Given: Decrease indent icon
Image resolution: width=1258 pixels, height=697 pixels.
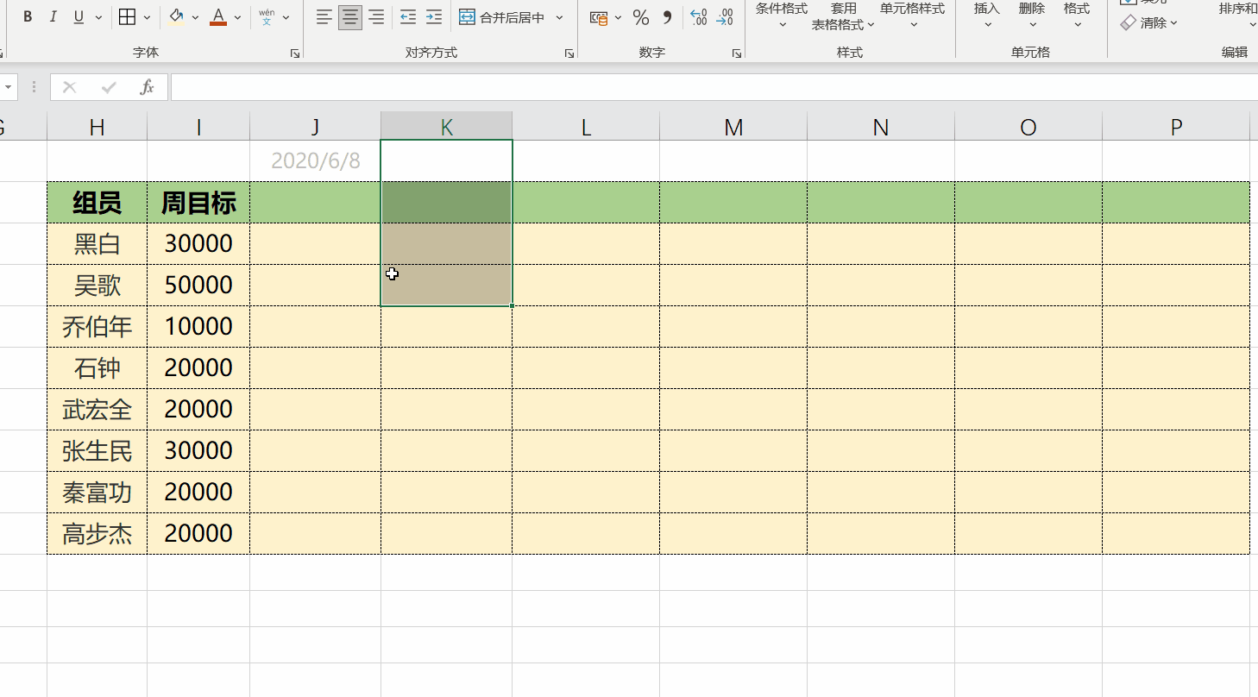Looking at the screenshot, I should coord(408,17).
